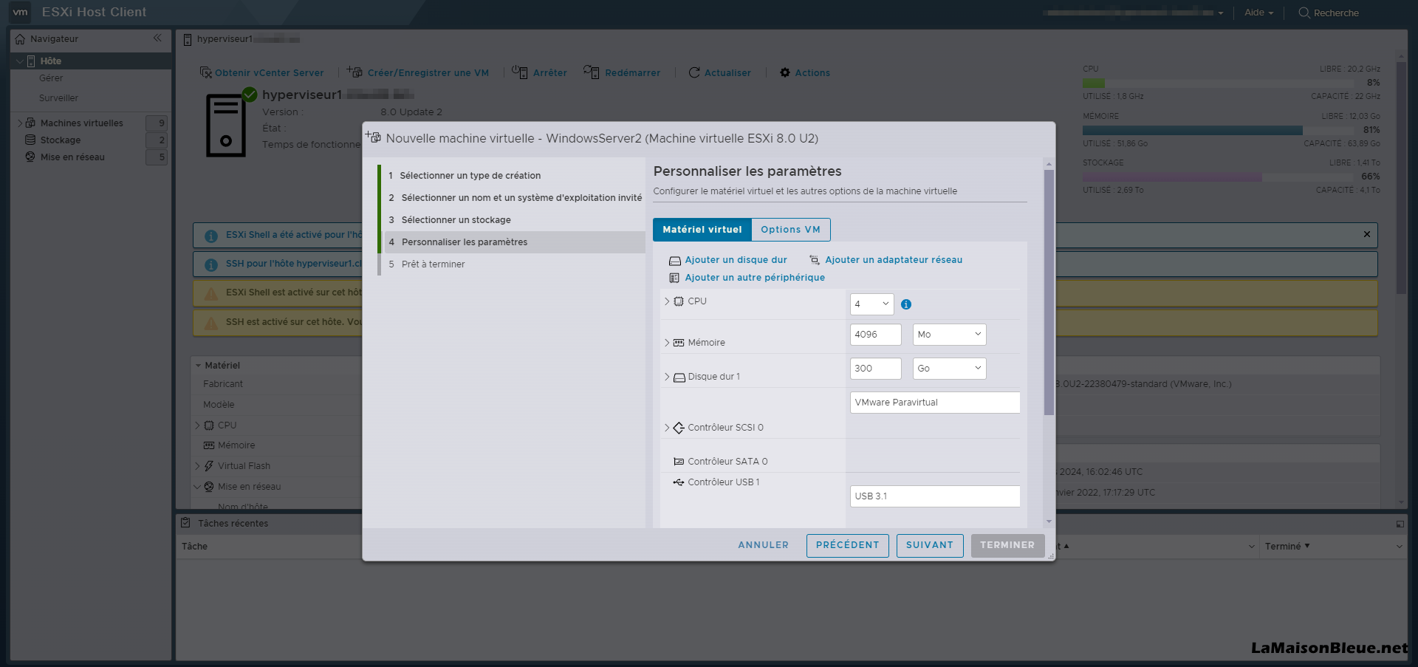Click the Obtenir vCenter Server icon
1418x667 pixels.
[206, 72]
